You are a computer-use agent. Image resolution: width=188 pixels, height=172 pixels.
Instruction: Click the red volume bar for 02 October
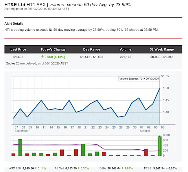click(146, 152)
